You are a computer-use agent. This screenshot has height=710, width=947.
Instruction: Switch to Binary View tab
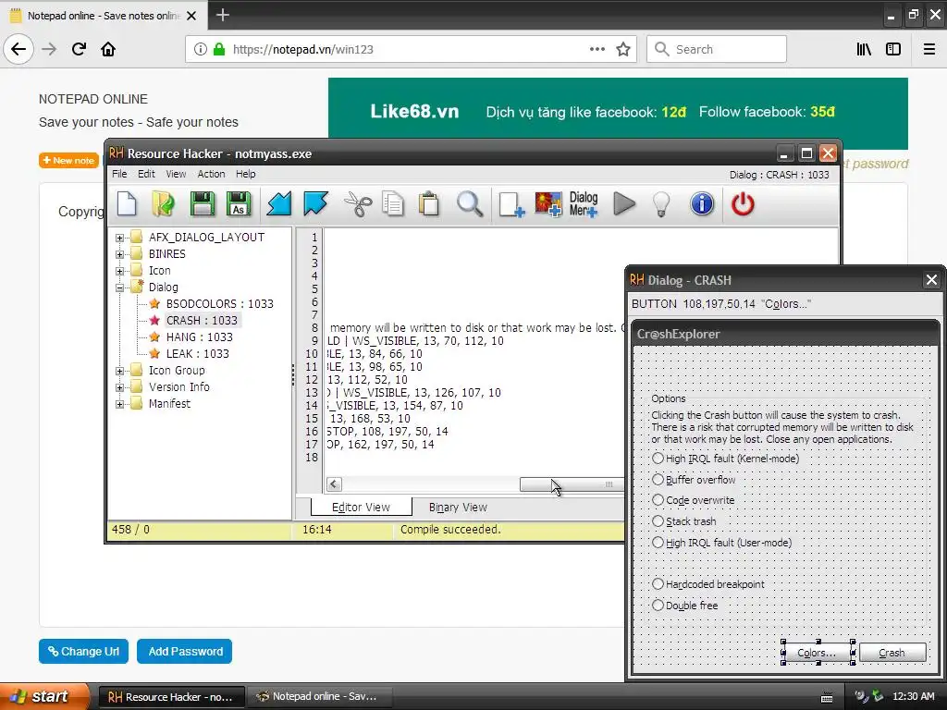458,508
